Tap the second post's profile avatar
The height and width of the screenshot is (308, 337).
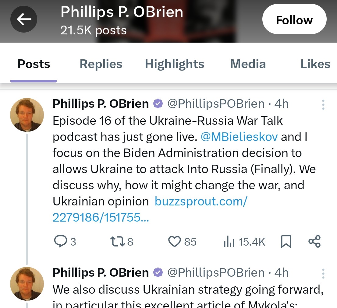[27, 284]
